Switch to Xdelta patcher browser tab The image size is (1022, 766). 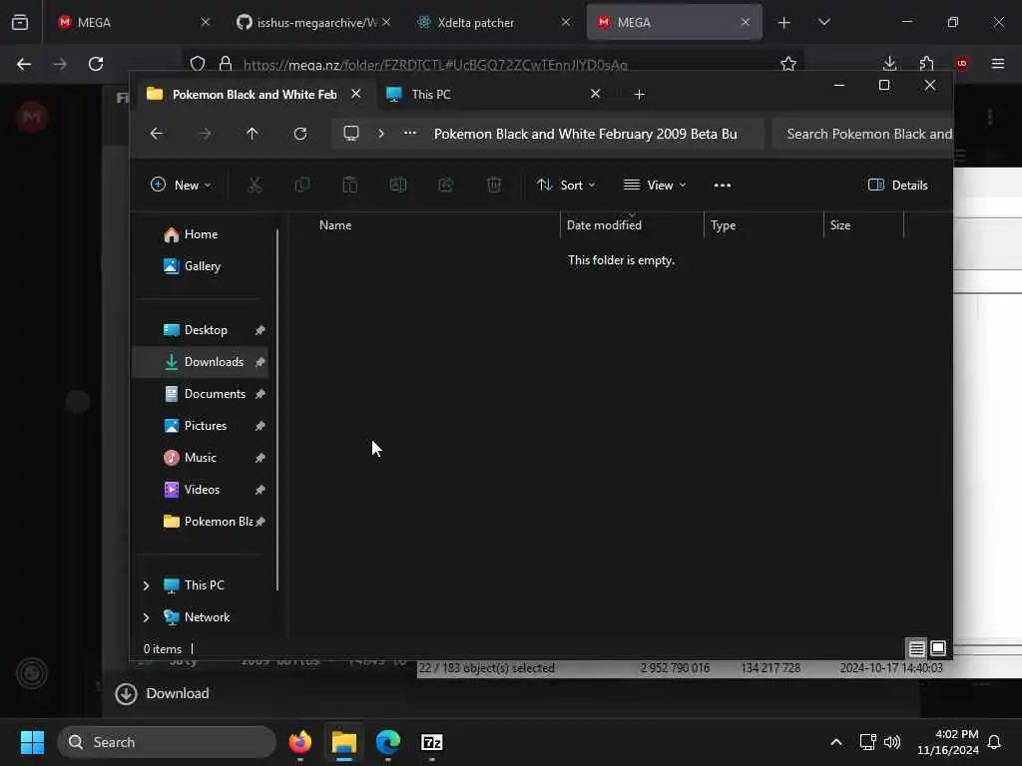(x=493, y=22)
